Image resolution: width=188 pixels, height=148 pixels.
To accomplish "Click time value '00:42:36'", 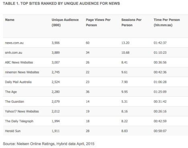I will coord(160,72).
